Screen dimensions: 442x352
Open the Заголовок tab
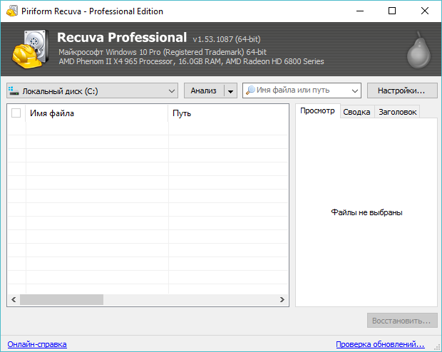[397, 112]
